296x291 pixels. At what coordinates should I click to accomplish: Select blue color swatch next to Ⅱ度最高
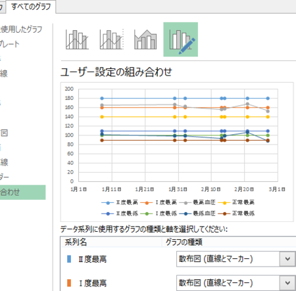69,259
